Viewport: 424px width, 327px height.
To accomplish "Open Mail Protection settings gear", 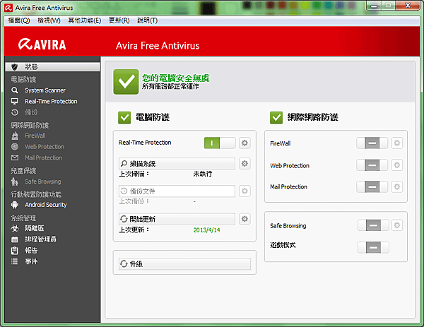I will [x=397, y=186].
